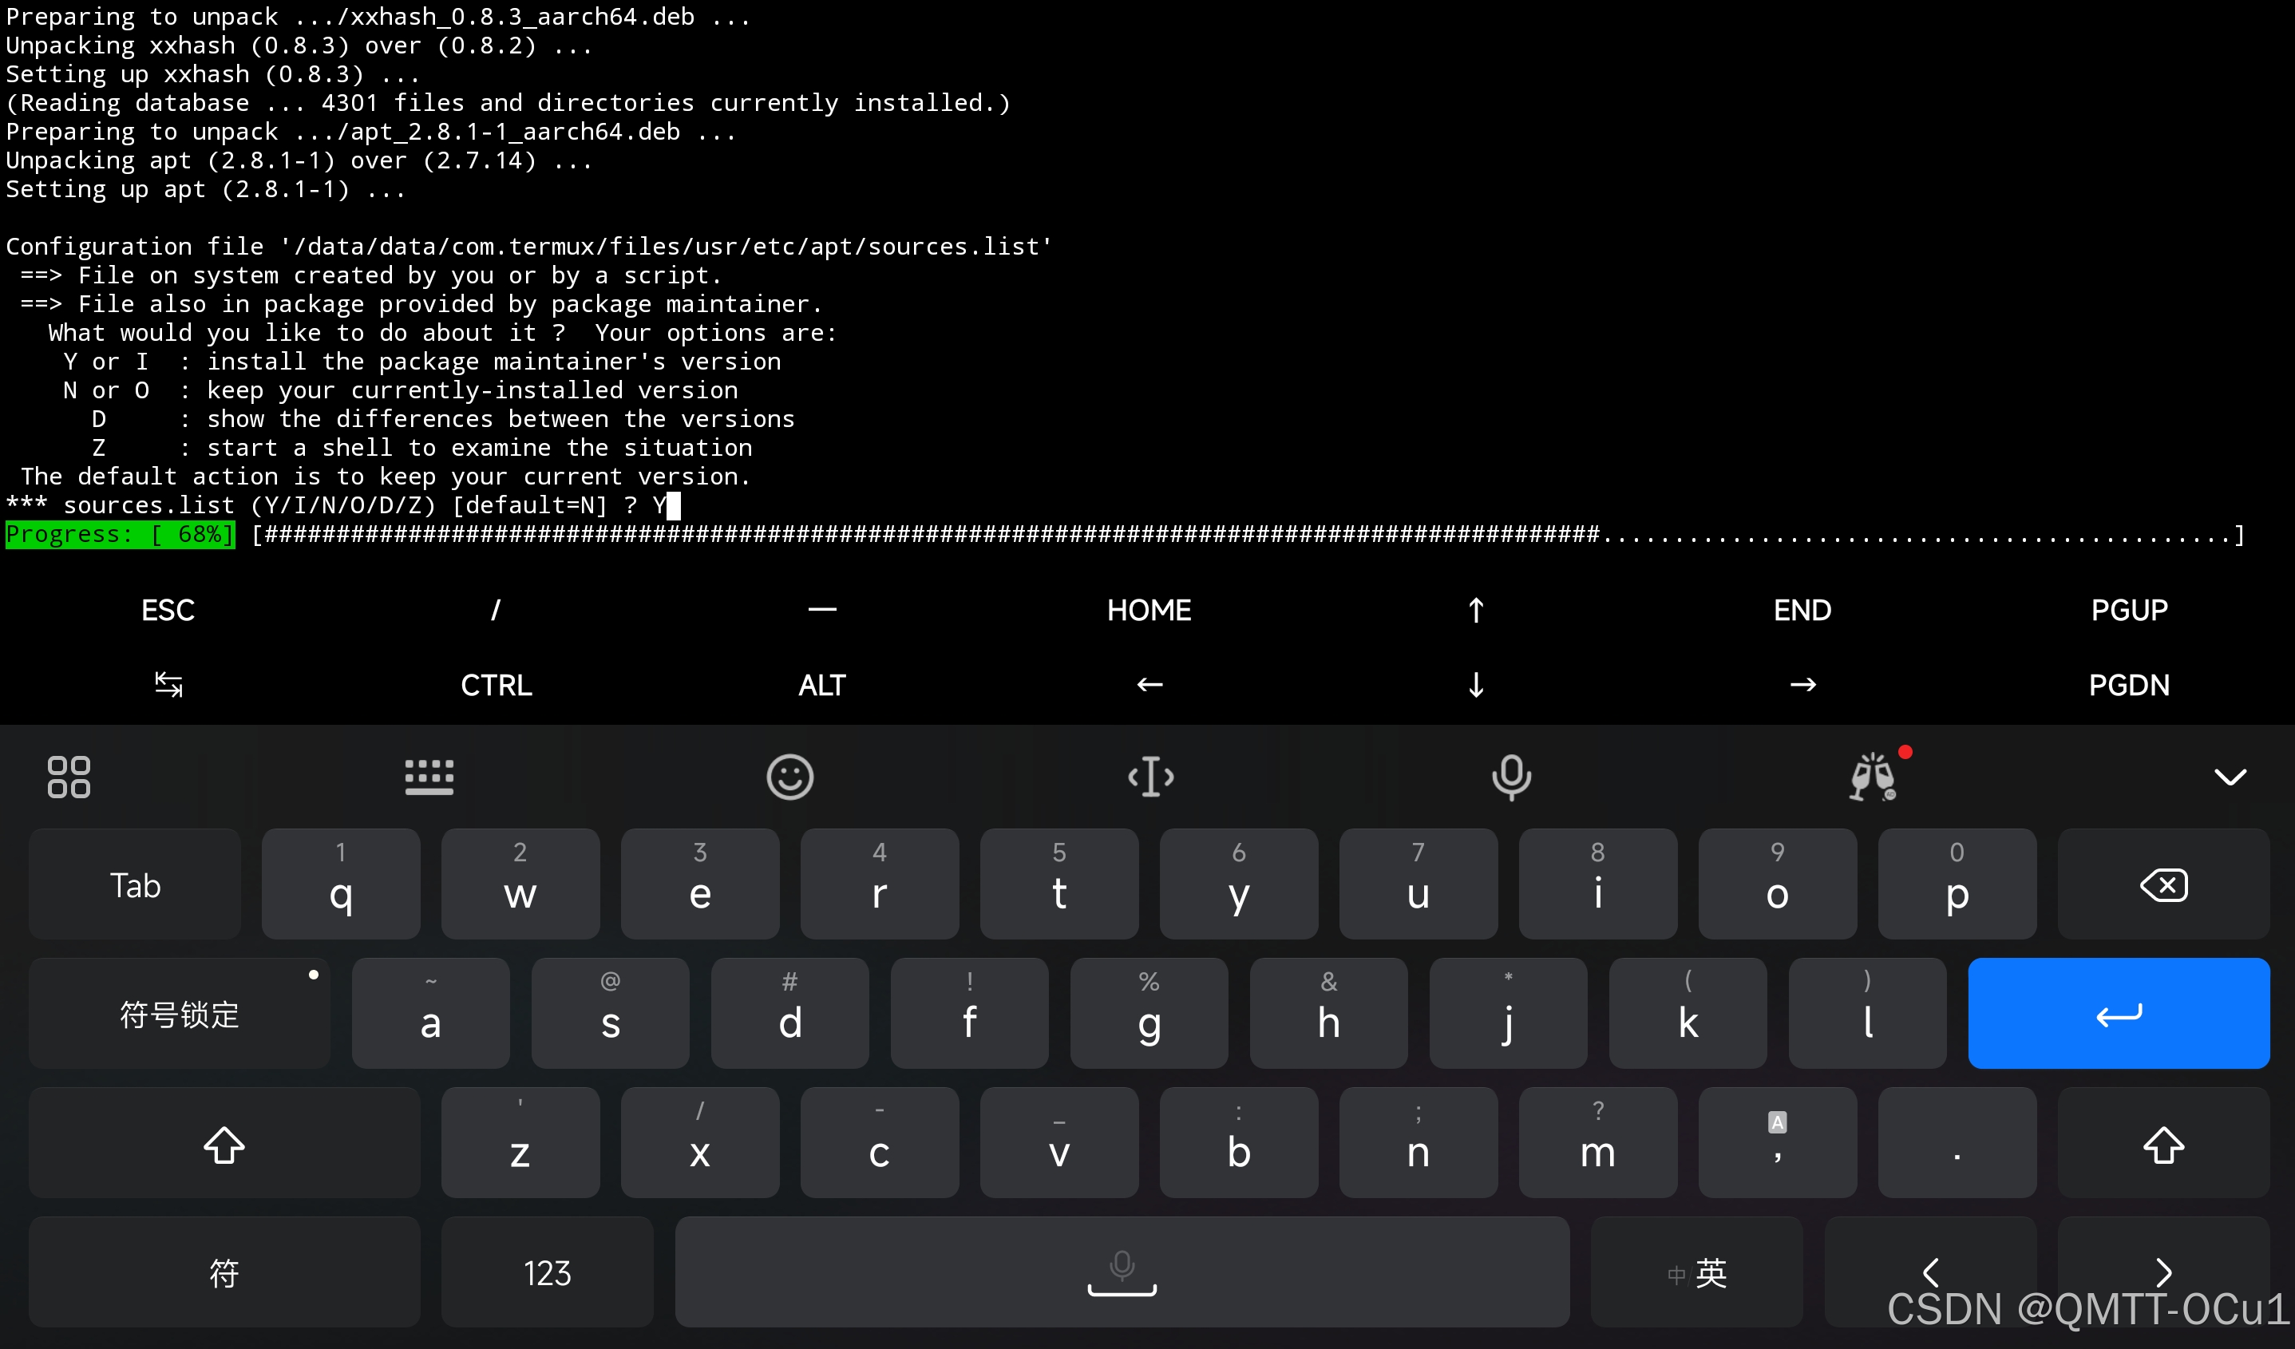Open the keyboard apps grid icon
Screen dimensions: 2295x1349
click(69, 777)
